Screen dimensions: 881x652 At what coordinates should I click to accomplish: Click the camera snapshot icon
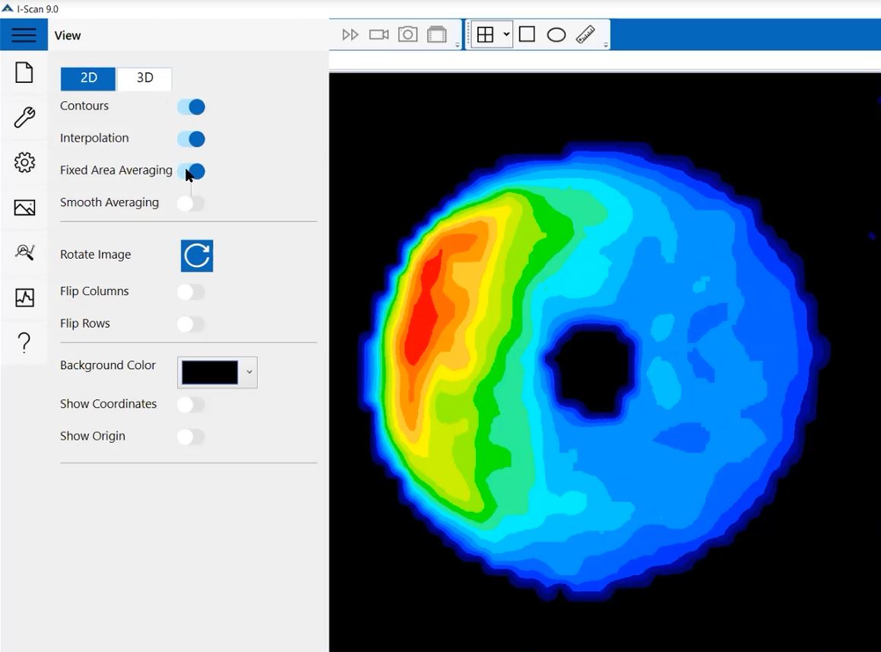408,35
